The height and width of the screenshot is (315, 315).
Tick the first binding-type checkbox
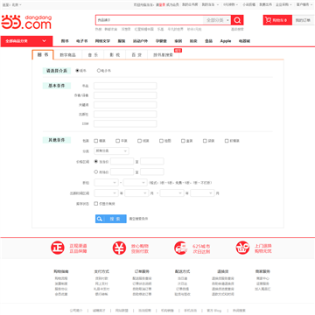[95, 141]
